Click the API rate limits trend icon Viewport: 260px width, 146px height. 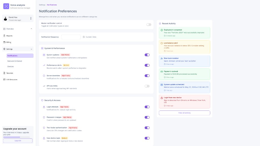[x=44, y=86]
